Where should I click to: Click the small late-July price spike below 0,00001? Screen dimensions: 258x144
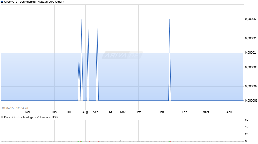click(79, 79)
